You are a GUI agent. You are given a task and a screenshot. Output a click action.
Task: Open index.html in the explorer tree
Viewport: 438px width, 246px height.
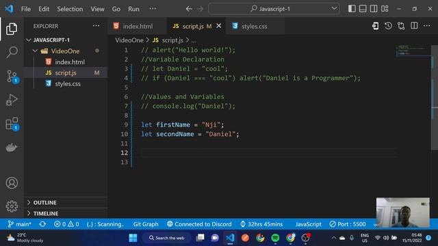[66, 62]
